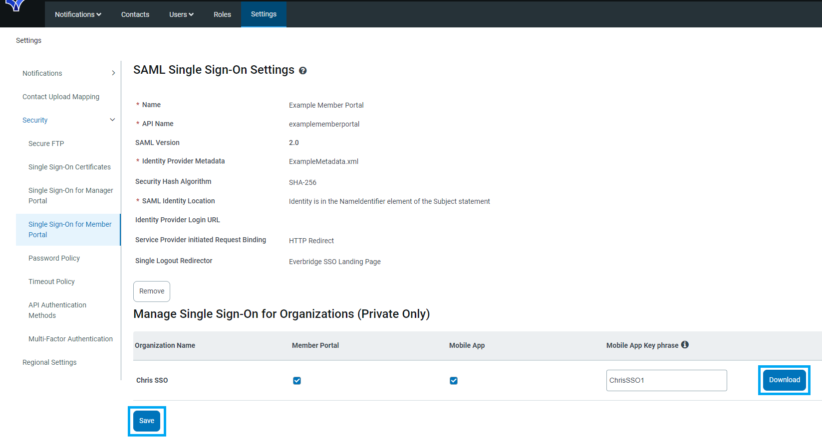Open the Users top menu dropdown

coord(181,14)
